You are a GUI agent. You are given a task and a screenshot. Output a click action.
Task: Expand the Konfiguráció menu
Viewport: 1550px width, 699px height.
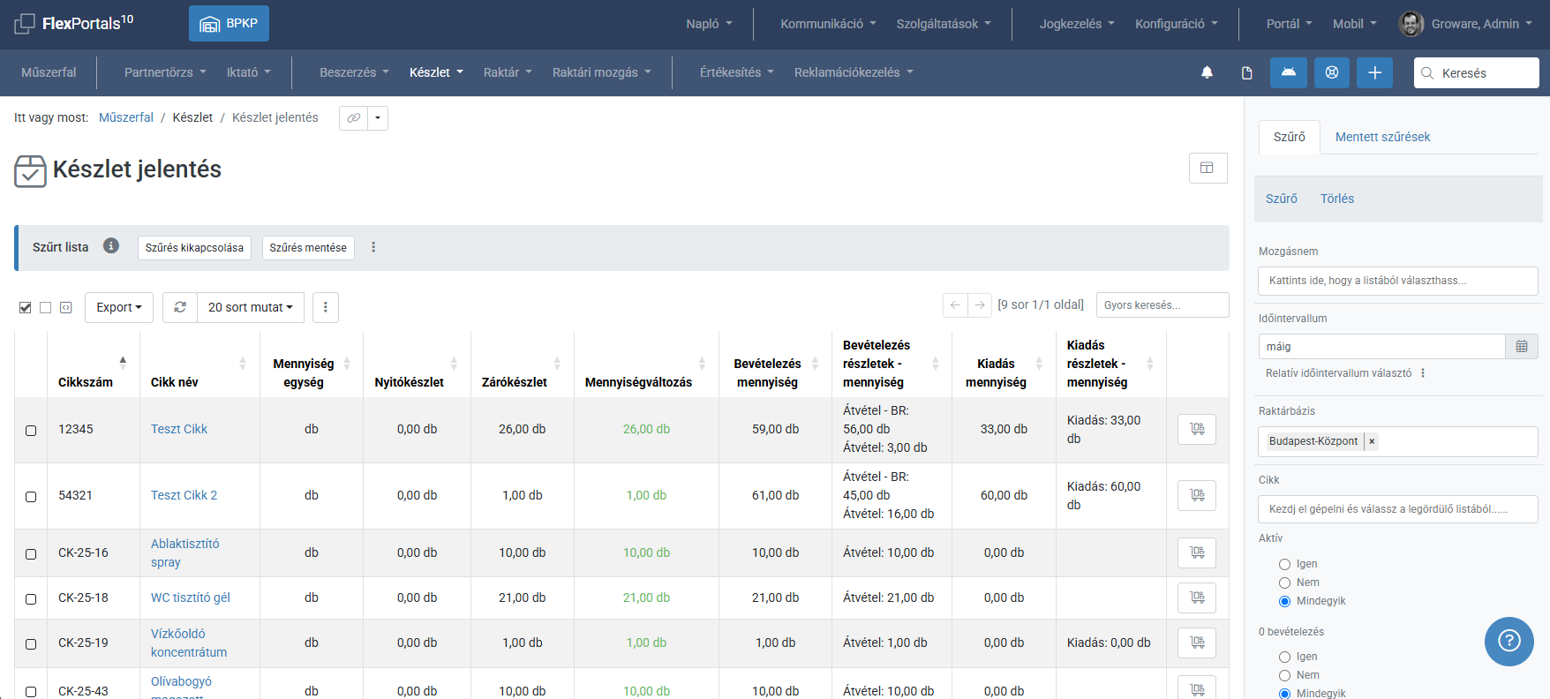pyautogui.click(x=1177, y=24)
